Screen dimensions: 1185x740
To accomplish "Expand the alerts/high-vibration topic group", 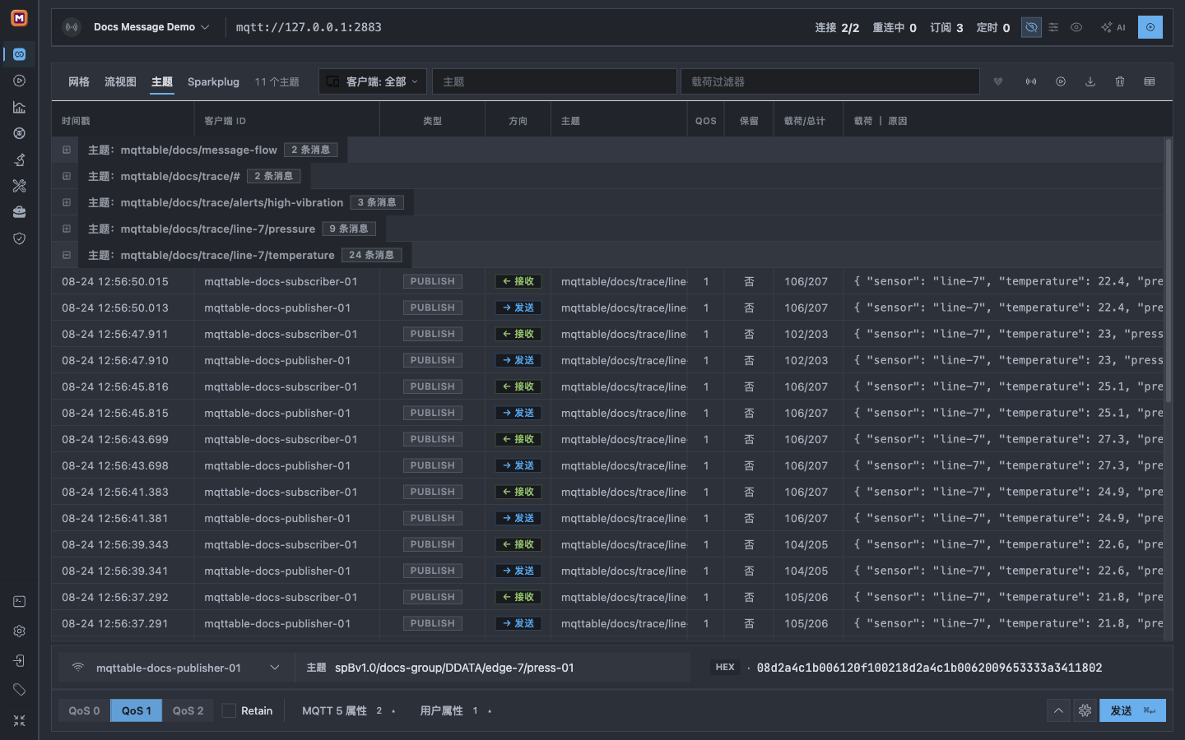I will click(67, 202).
